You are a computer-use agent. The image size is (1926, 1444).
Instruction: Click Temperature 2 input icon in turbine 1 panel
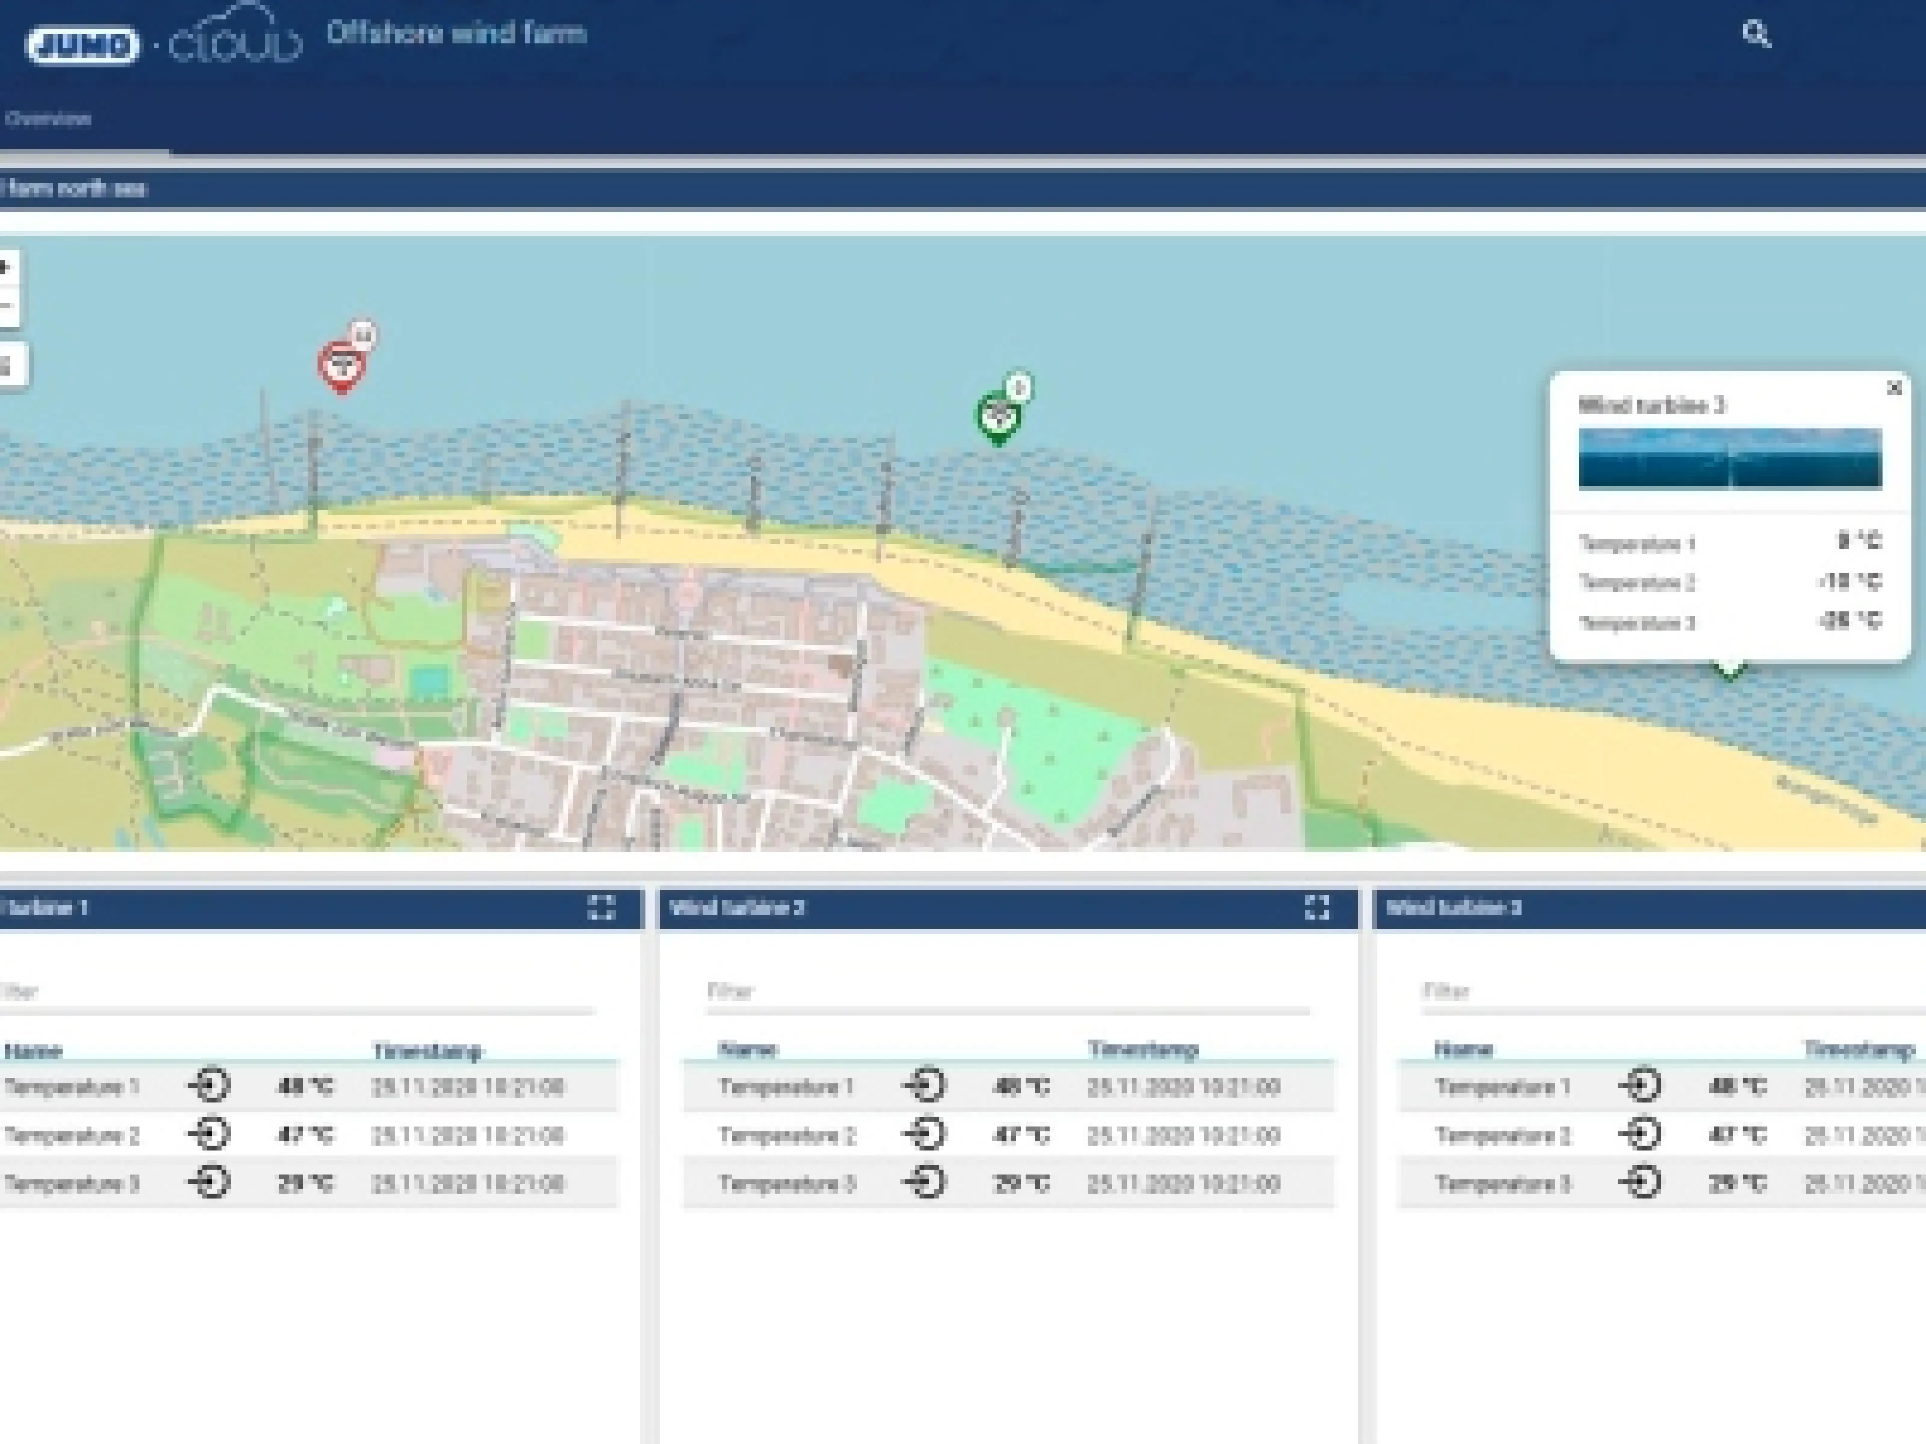coord(209,1134)
